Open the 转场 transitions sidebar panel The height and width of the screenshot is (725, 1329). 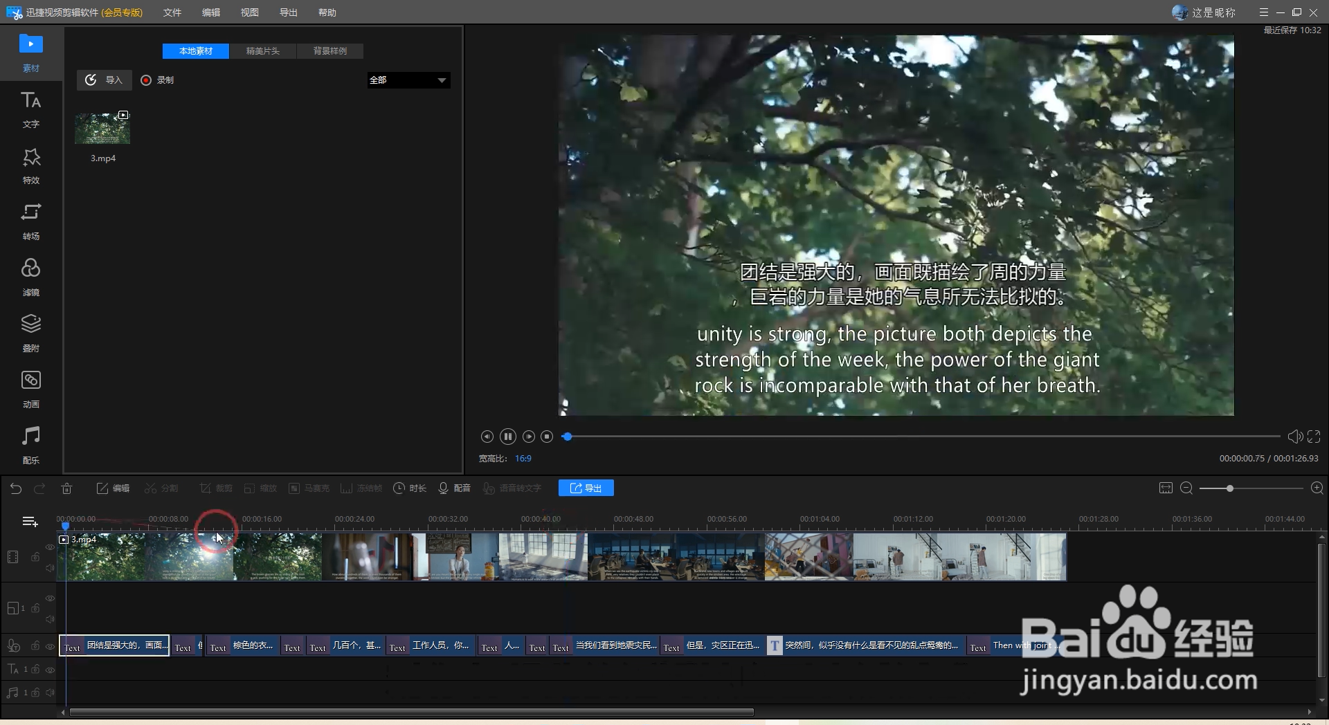click(30, 221)
